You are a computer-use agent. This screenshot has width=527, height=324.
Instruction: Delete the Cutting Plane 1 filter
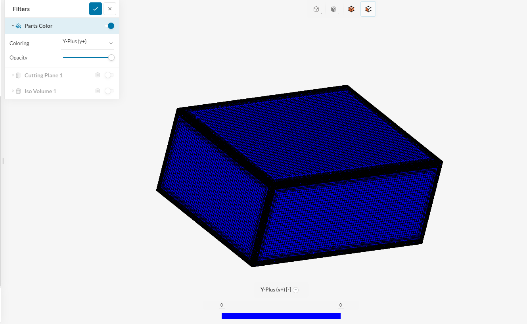98,75
